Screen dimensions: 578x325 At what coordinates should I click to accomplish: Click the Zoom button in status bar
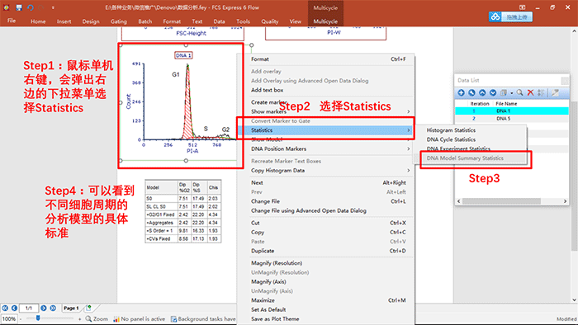[x=97, y=318]
